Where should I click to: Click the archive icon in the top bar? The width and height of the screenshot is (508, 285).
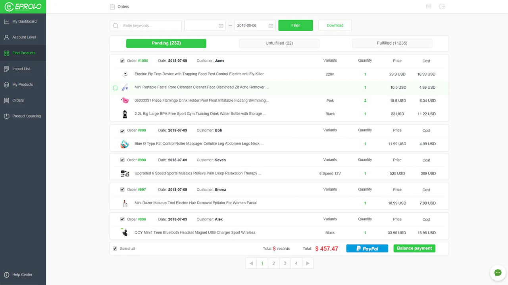point(428,6)
